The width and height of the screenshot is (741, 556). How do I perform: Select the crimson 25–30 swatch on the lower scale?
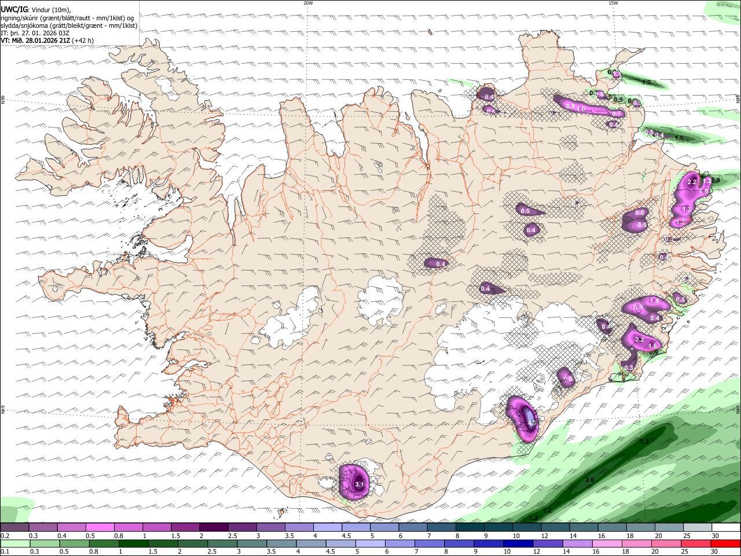[695, 543]
